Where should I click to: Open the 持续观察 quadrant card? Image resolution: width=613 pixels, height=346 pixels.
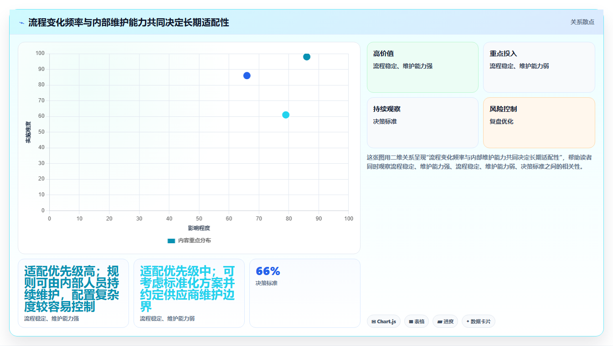tap(422, 123)
